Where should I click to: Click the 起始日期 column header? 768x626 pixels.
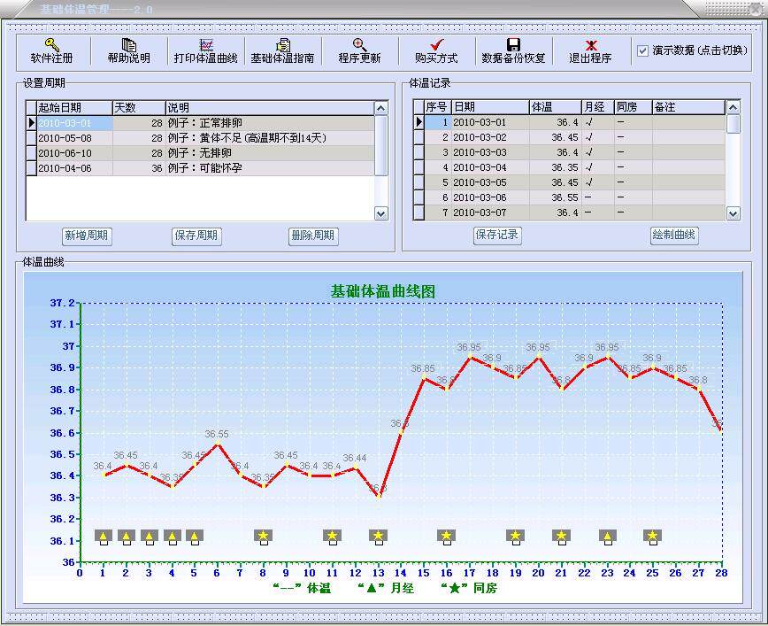click(x=69, y=108)
